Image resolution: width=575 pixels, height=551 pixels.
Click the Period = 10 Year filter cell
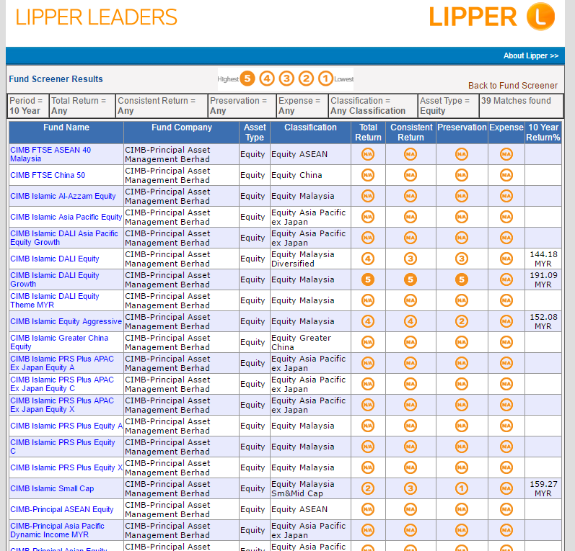point(28,106)
